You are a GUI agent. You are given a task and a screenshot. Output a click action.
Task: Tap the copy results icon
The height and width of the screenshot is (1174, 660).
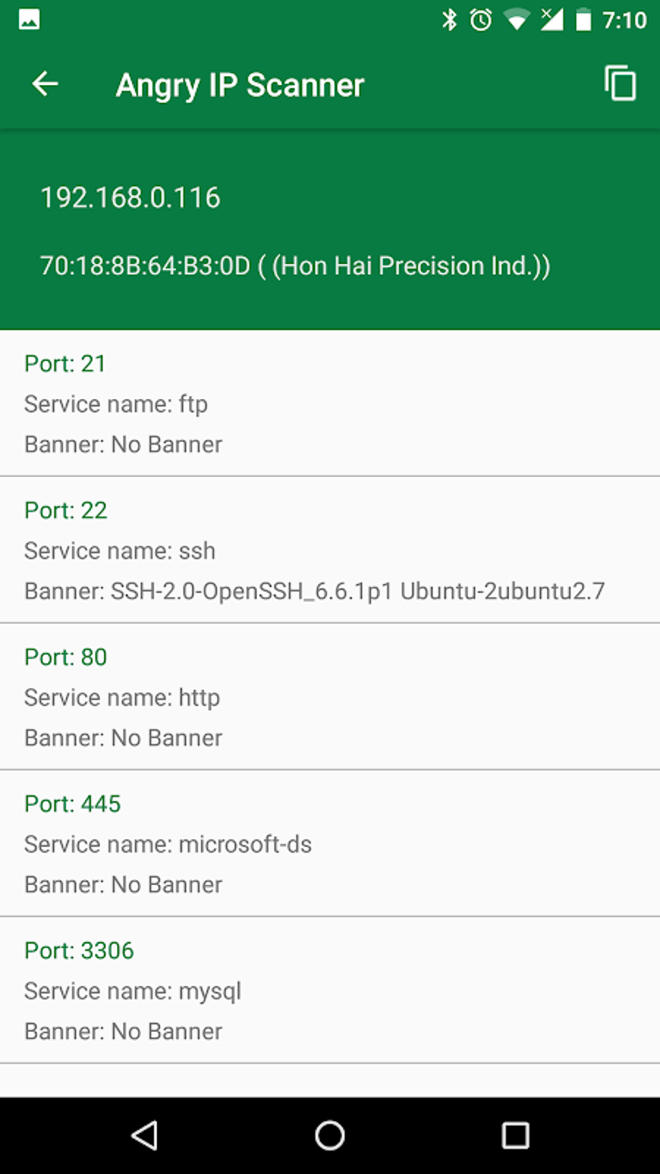pyautogui.click(x=620, y=84)
